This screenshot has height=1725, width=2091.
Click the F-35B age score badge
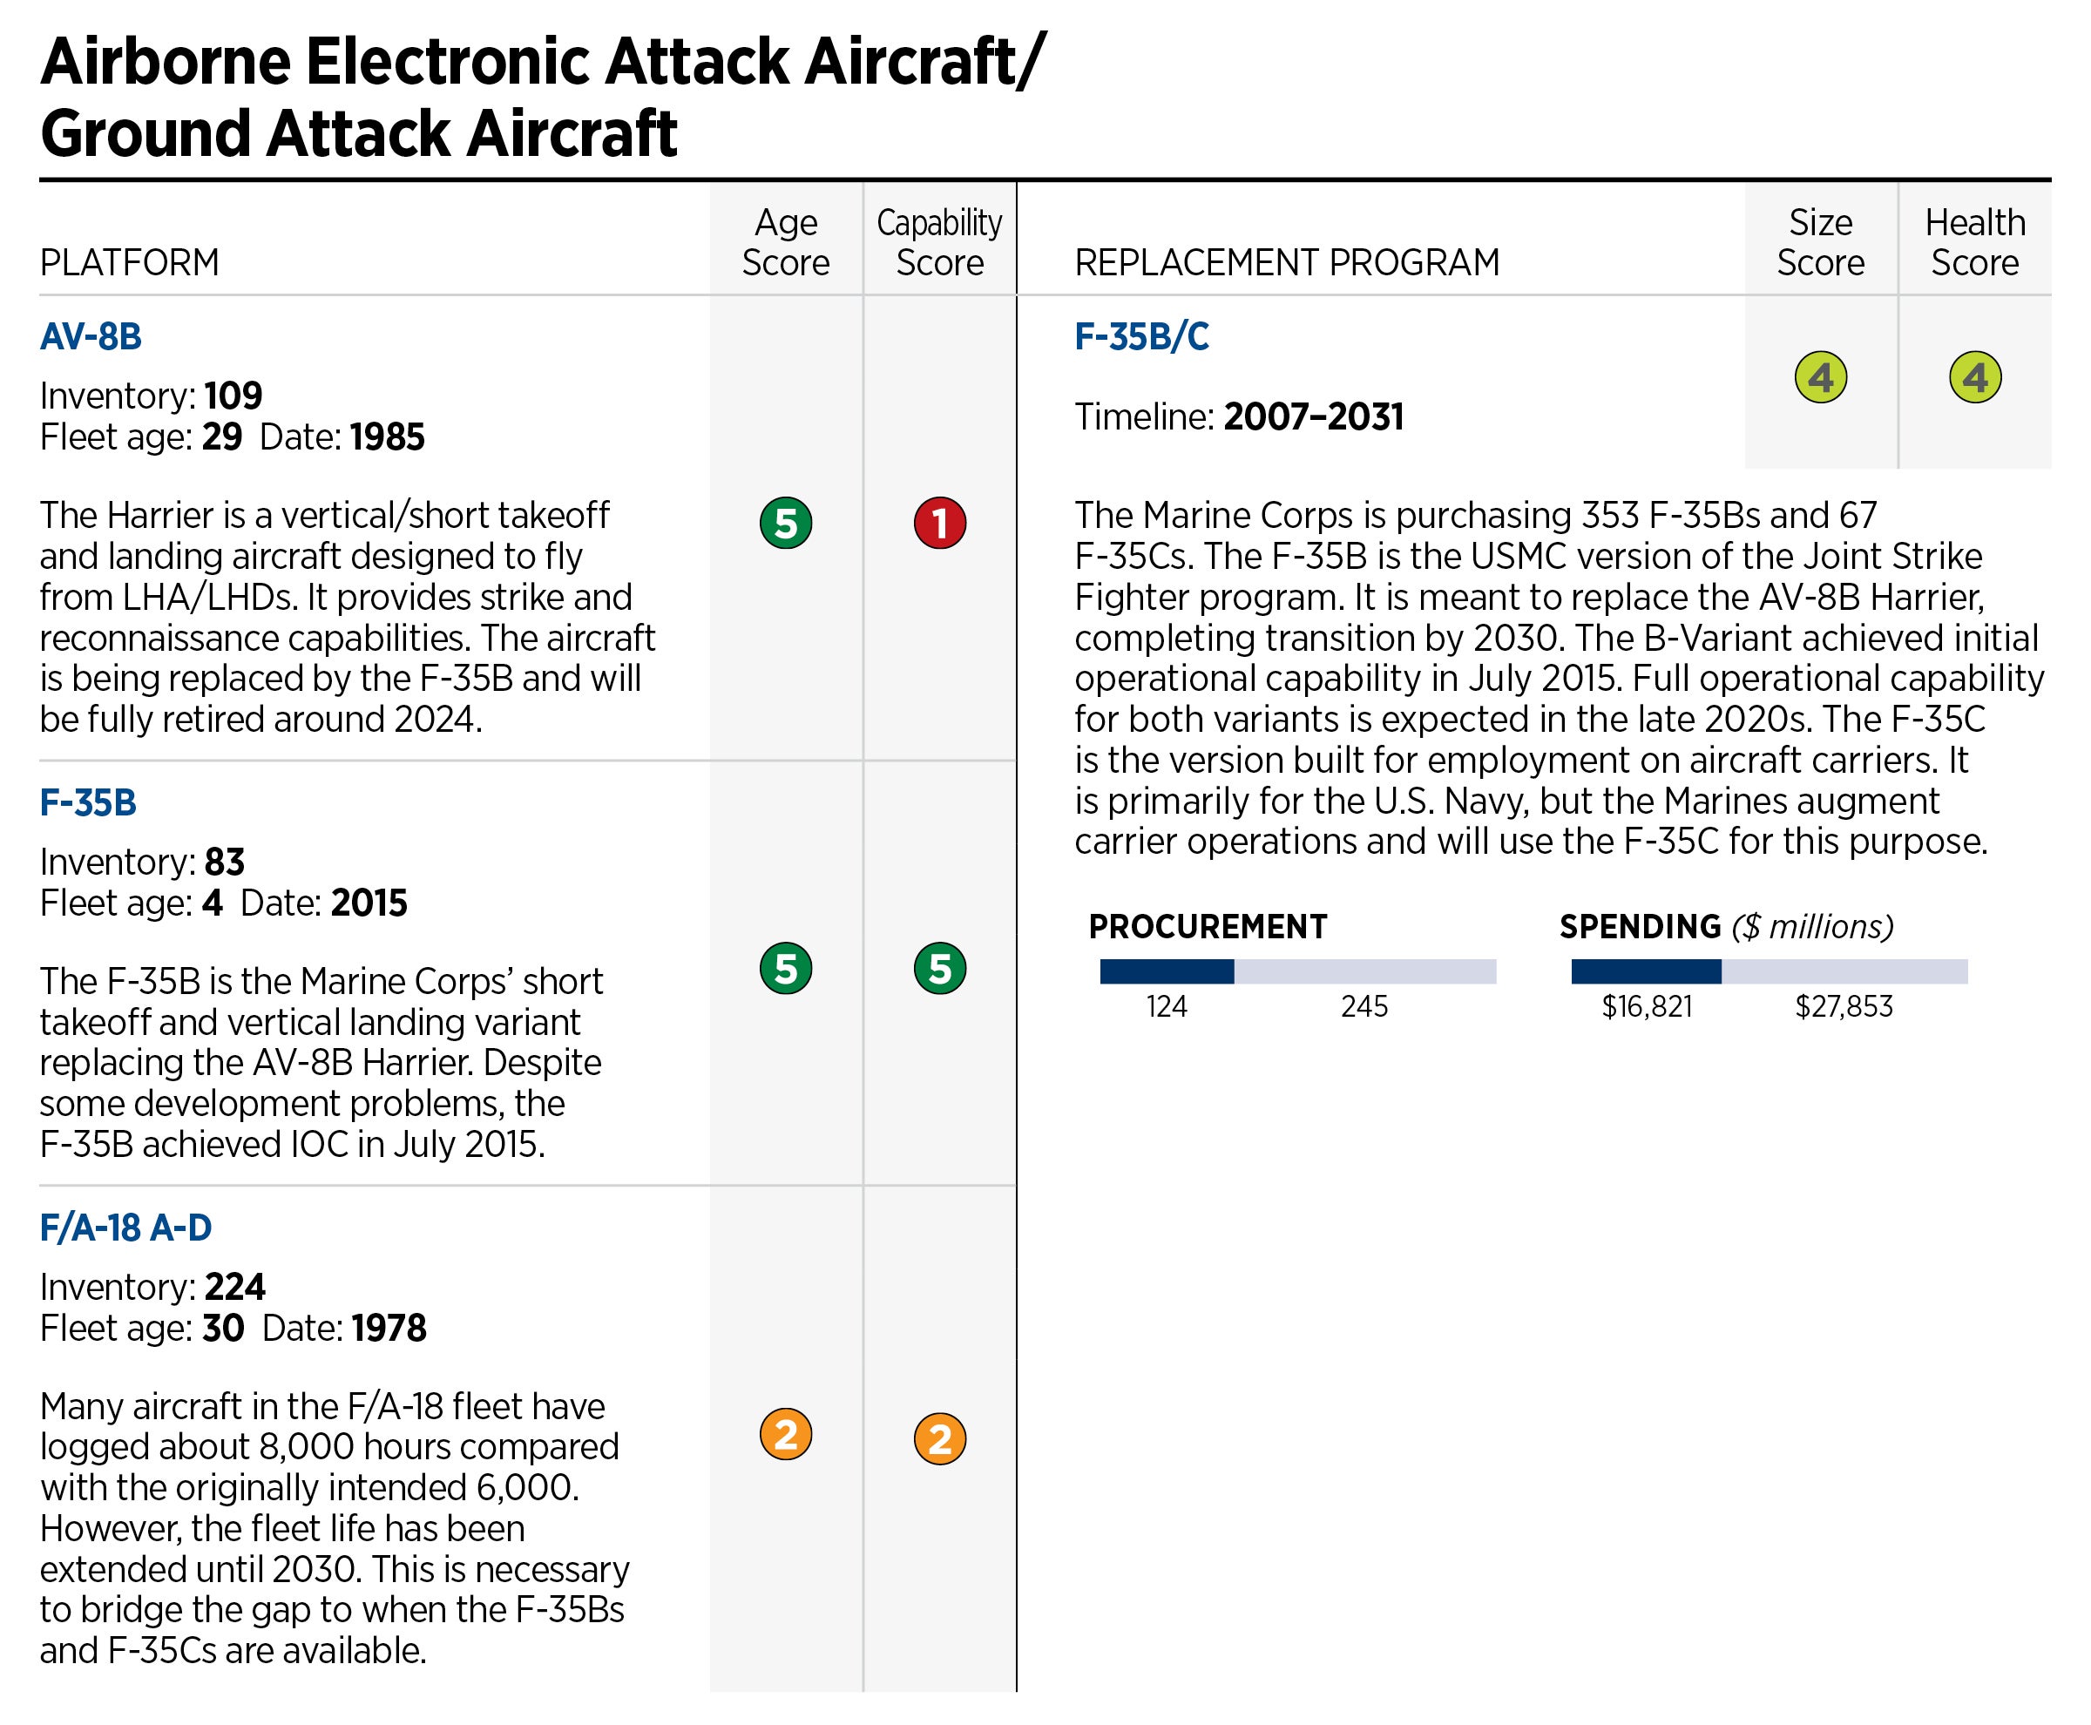[x=785, y=968]
